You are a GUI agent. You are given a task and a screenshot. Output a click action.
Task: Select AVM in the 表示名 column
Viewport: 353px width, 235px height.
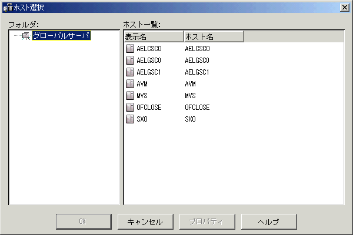(x=142, y=84)
